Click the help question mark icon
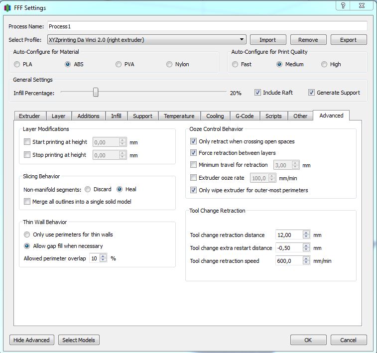 pos(343,5)
